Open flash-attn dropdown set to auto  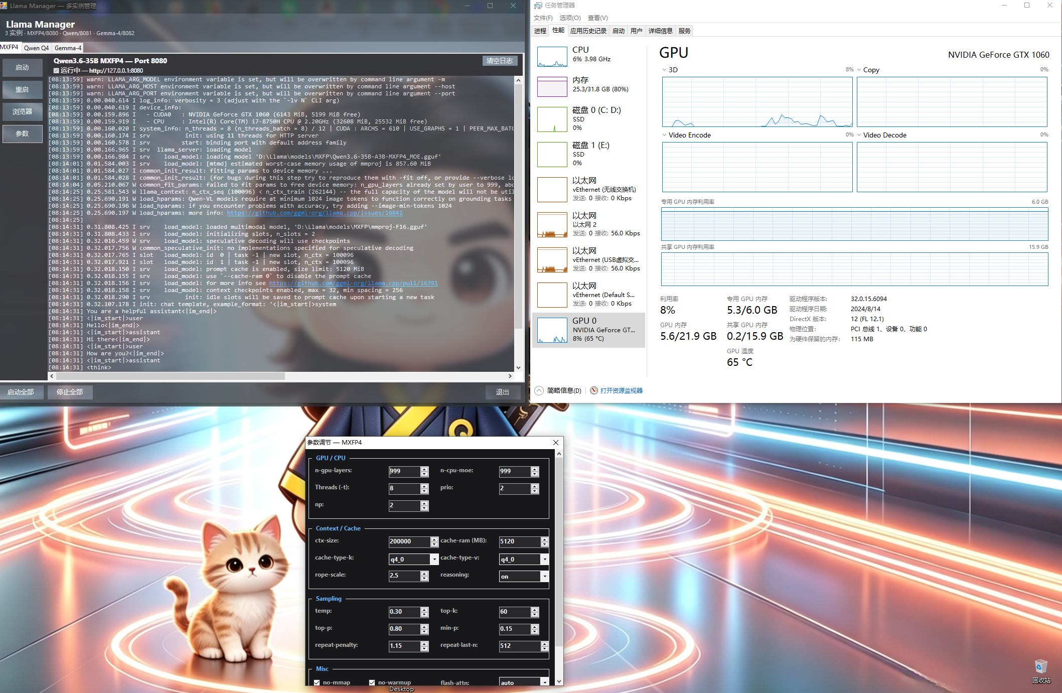[x=545, y=682]
